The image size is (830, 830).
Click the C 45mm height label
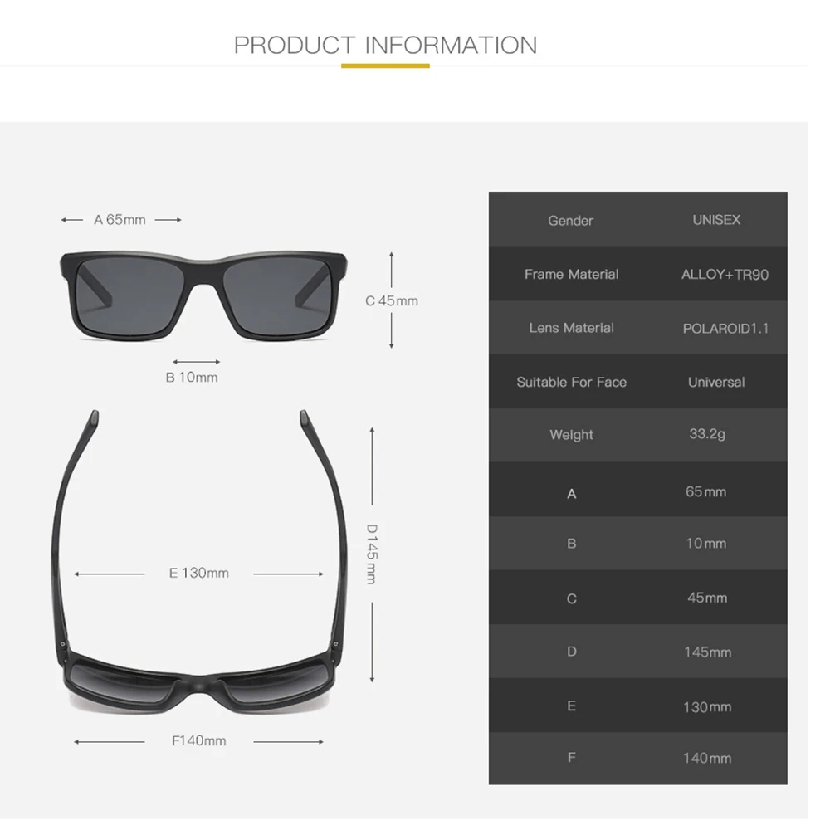tap(392, 300)
